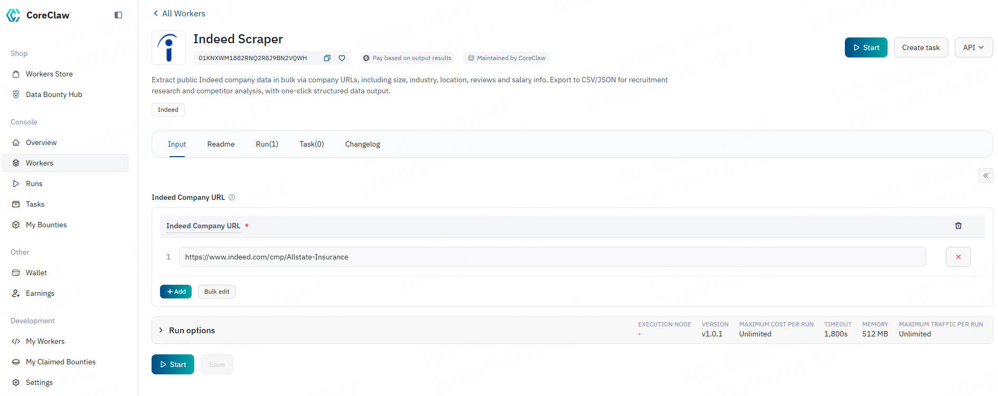
Task: Click the company URL input field
Action: [x=551, y=257]
